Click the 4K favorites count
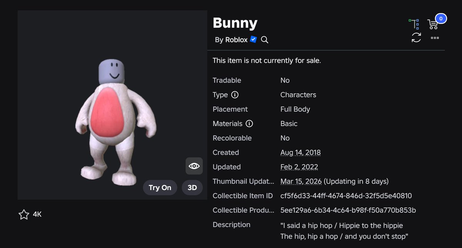462x248 pixels. click(37, 215)
